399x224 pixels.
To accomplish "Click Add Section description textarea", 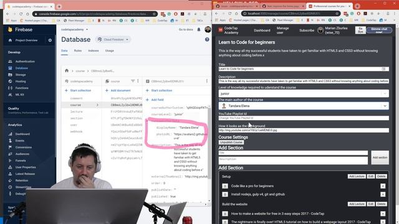I will 293,161.
